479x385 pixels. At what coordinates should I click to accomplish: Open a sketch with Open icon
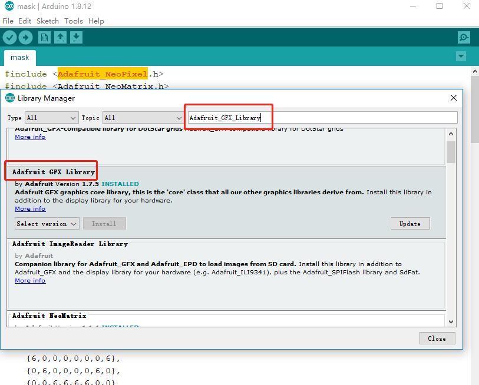(x=60, y=38)
